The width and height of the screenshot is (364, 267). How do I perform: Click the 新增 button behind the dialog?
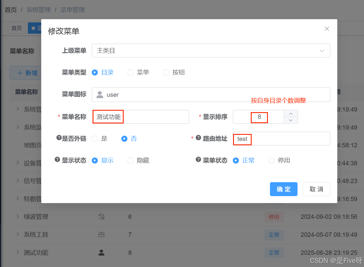coord(26,73)
